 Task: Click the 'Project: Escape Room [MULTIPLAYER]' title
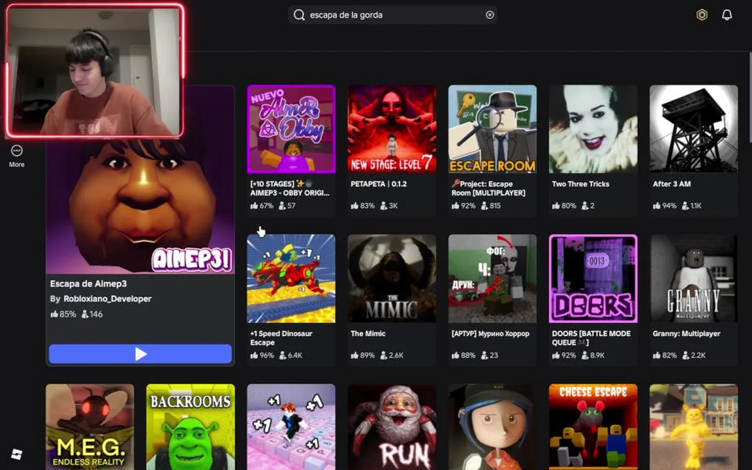point(488,189)
